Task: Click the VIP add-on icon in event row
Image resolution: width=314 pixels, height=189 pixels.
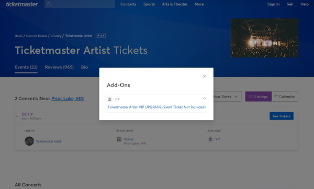Action: point(210,139)
